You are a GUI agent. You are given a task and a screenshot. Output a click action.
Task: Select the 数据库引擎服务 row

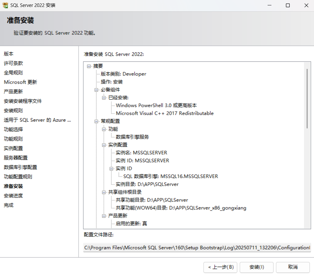tap(132, 137)
